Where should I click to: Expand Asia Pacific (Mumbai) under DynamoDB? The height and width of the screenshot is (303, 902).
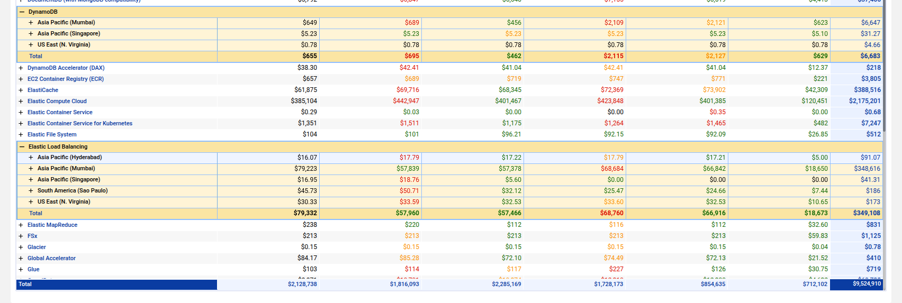(31, 23)
